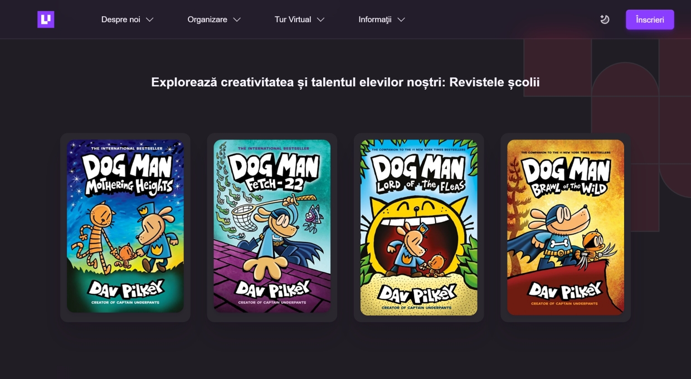Viewport: 691px width, 379px height.
Task: Open the Informații menu
Action: [375, 20]
